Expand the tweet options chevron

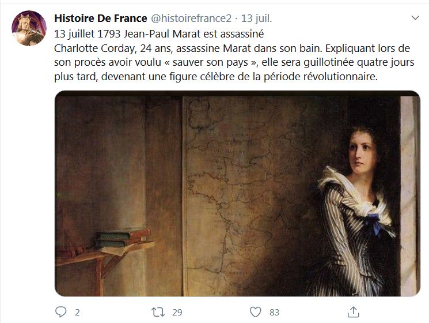point(415,18)
